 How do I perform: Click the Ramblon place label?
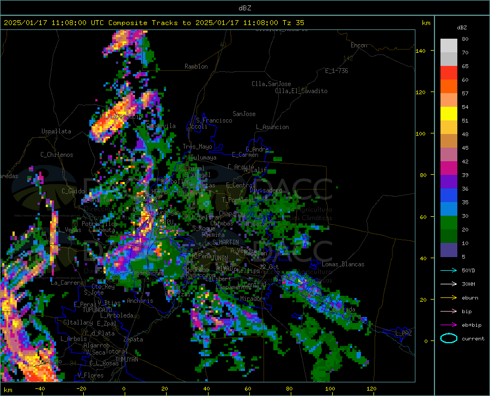(x=196, y=66)
